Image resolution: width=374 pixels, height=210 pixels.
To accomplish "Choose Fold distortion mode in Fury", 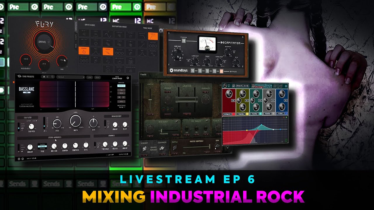I will point(108,69).
